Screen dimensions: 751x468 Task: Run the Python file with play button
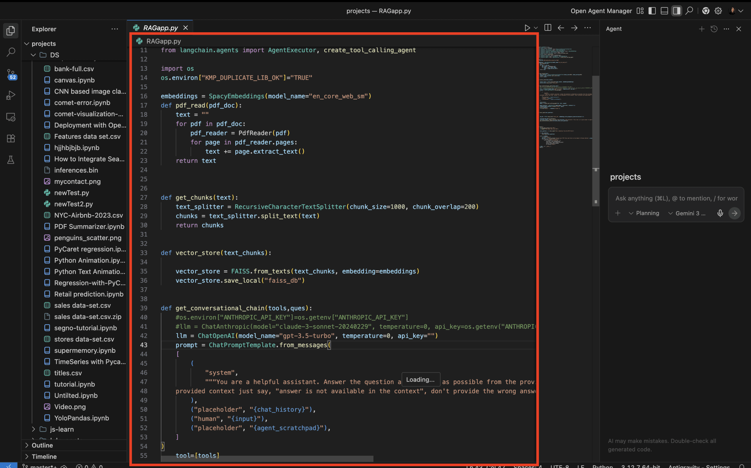(527, 28)
